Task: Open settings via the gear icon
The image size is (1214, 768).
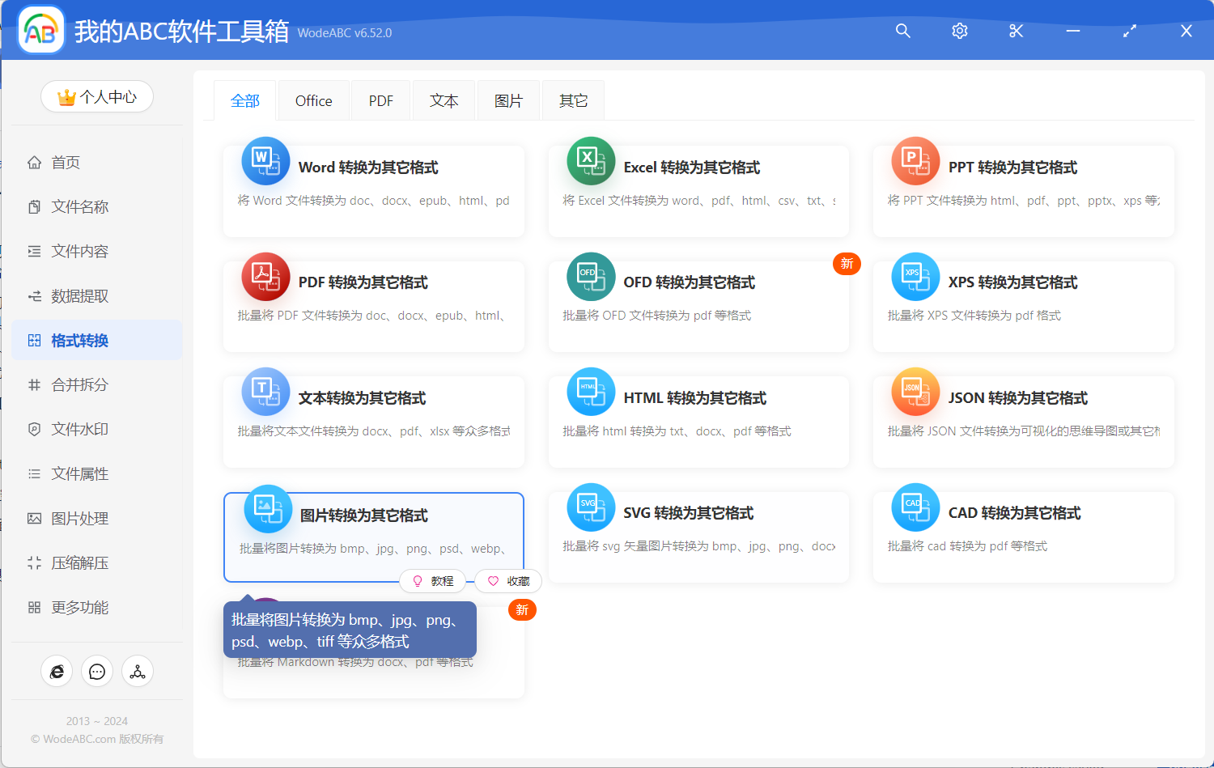Action: click(x=959, y=31)
